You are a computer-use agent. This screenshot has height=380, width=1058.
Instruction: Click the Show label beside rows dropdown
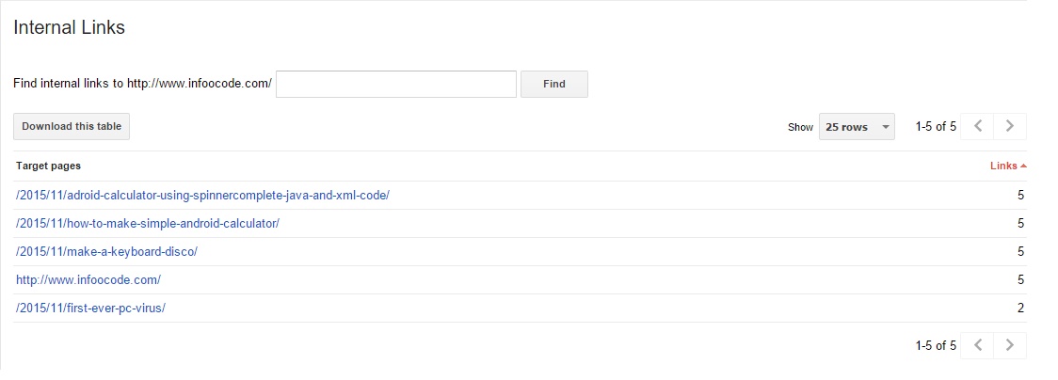[800, 127]
